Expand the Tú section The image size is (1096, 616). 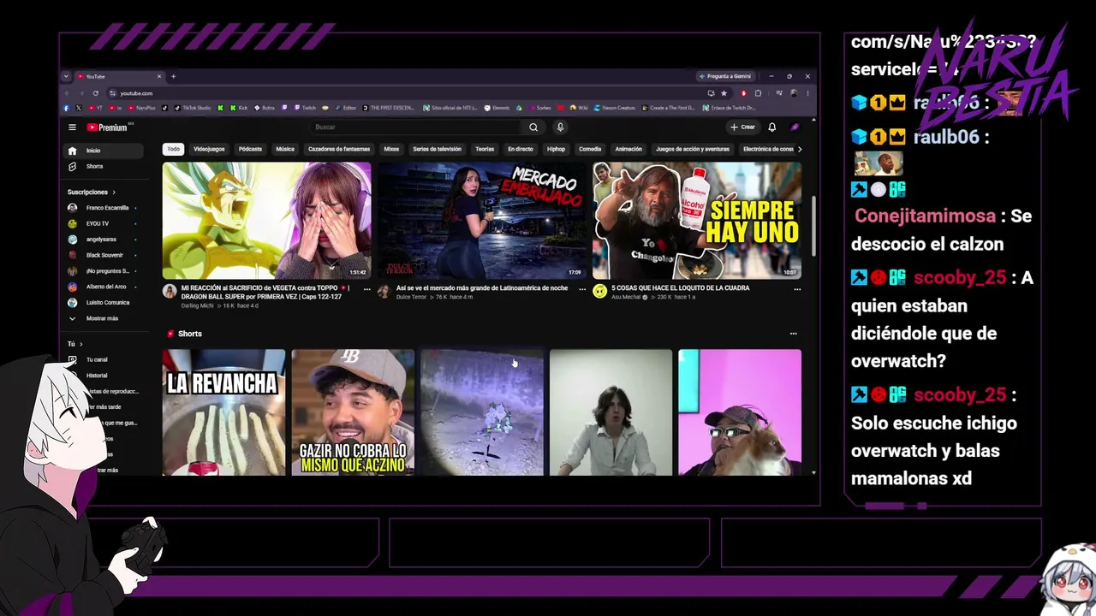coord(75,344)
